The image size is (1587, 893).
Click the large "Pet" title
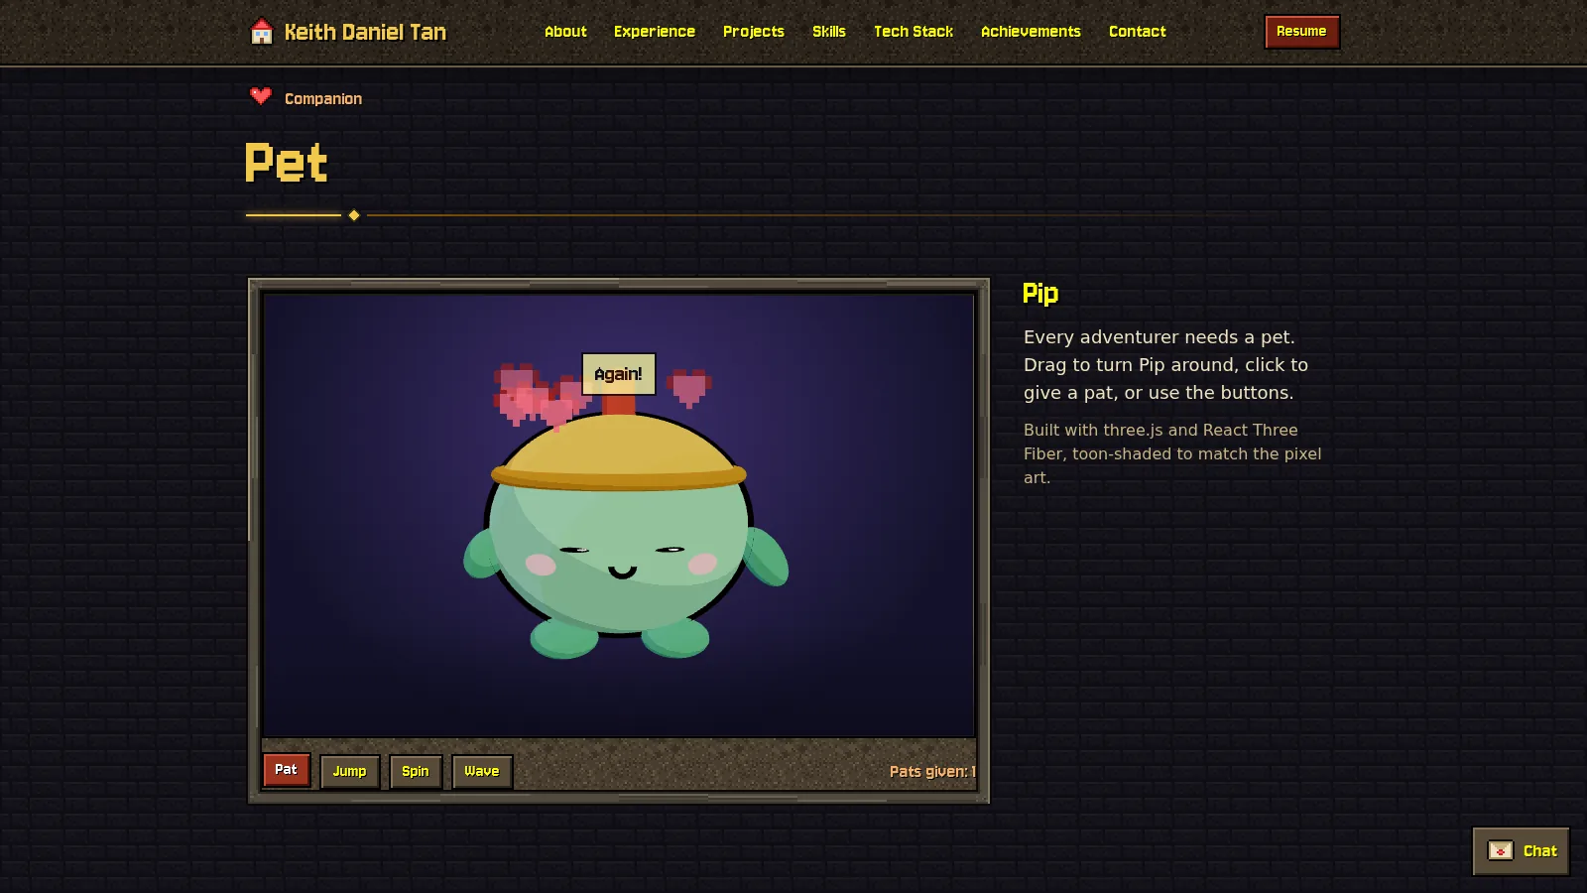(x=287, y=163)
